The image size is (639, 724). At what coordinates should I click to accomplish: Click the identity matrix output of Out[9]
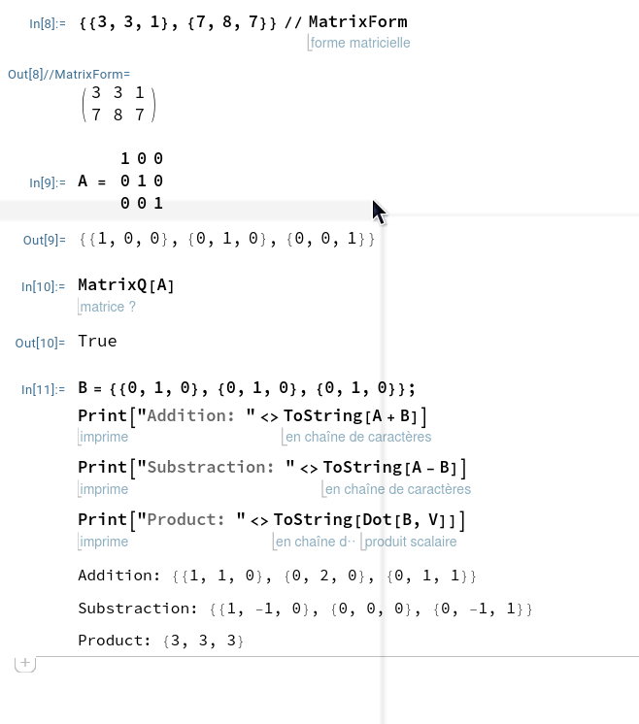pos(226,238)
